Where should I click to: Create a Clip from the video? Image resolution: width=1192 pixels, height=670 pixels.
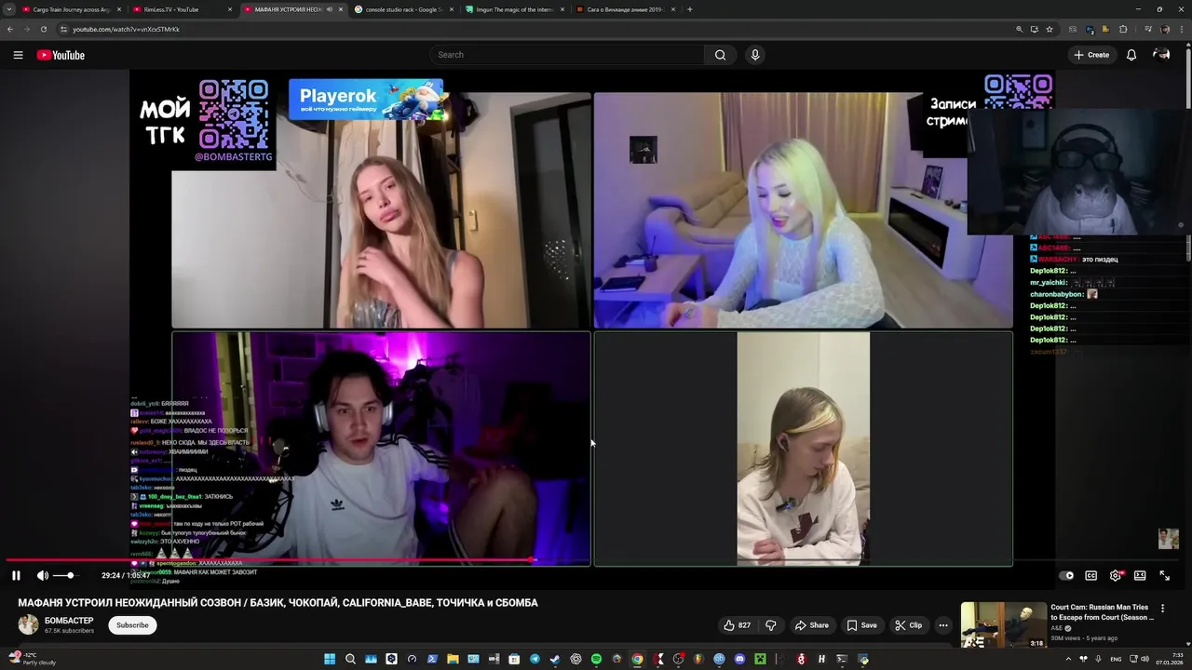[x=908, y=625]
